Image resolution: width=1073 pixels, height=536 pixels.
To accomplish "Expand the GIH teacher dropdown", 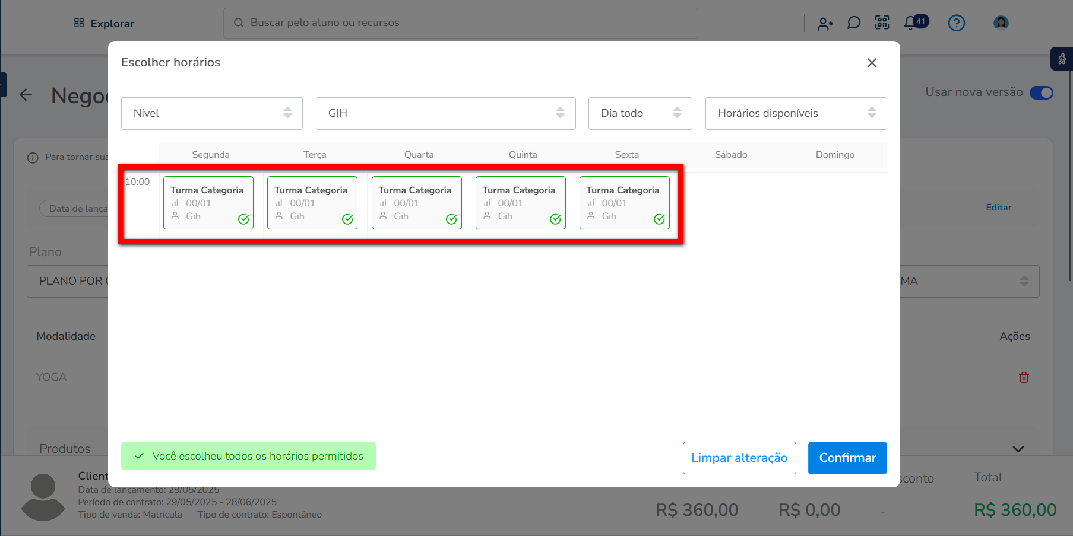I will point(445,113).
